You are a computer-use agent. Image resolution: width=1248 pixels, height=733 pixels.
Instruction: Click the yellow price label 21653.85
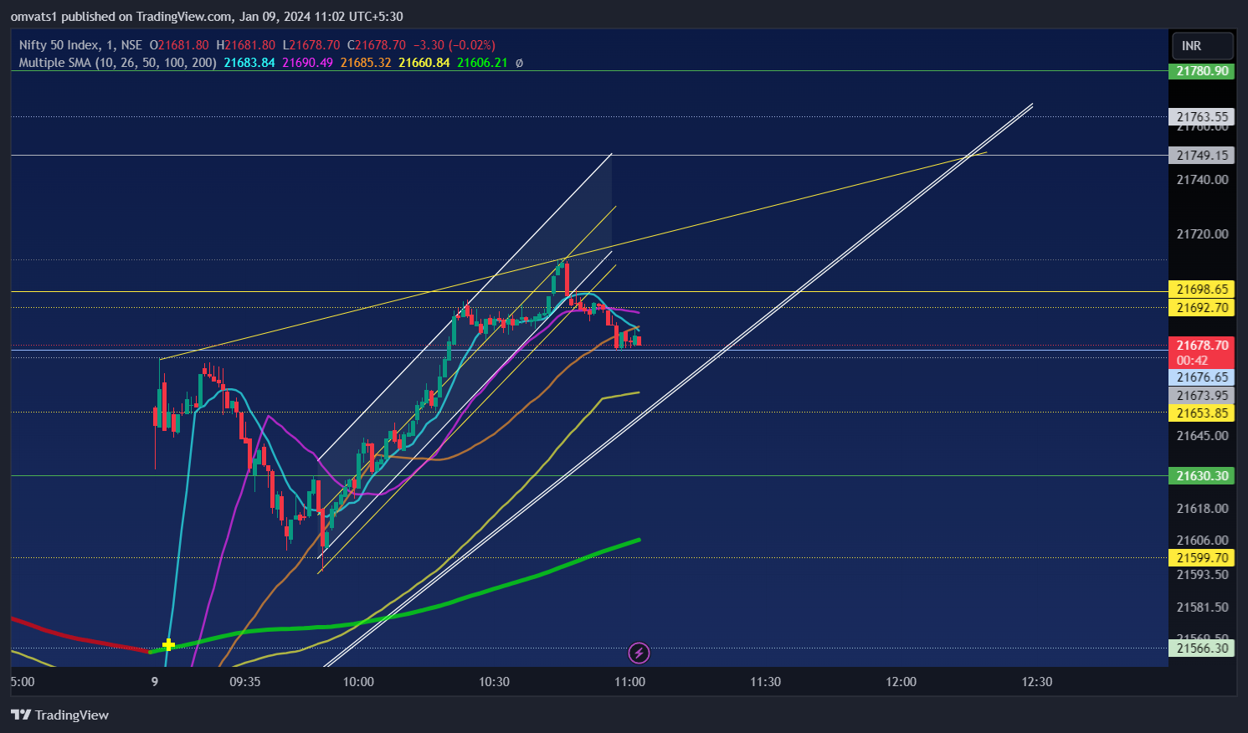(1202, 413)
